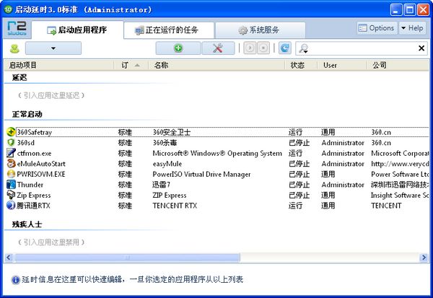Maximize the 启动延时 window
This screenshot has width=433, height=298.
coord(409,10)
